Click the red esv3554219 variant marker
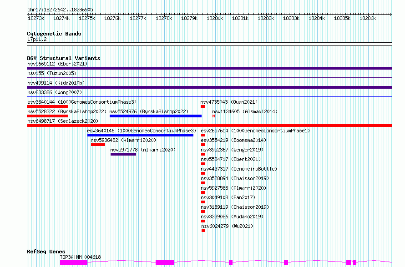 (x=203, y=145)
